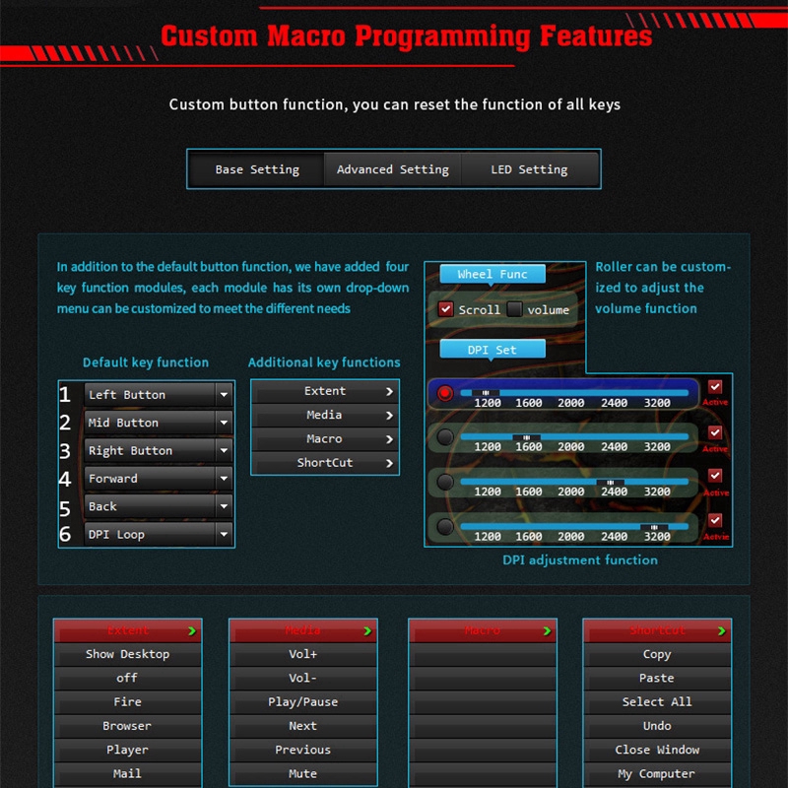Toggle Active checkbox for first DPI row
The width and height of the screenshot is (788, 788).
click(x=714, y=388)
